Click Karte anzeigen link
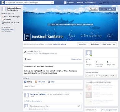This screenshot has height=112, width=120. (x=76, y=59)
